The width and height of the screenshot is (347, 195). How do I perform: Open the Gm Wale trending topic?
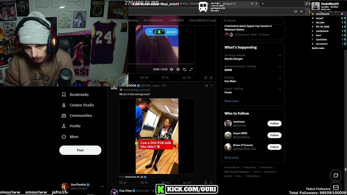coord(230,81)
